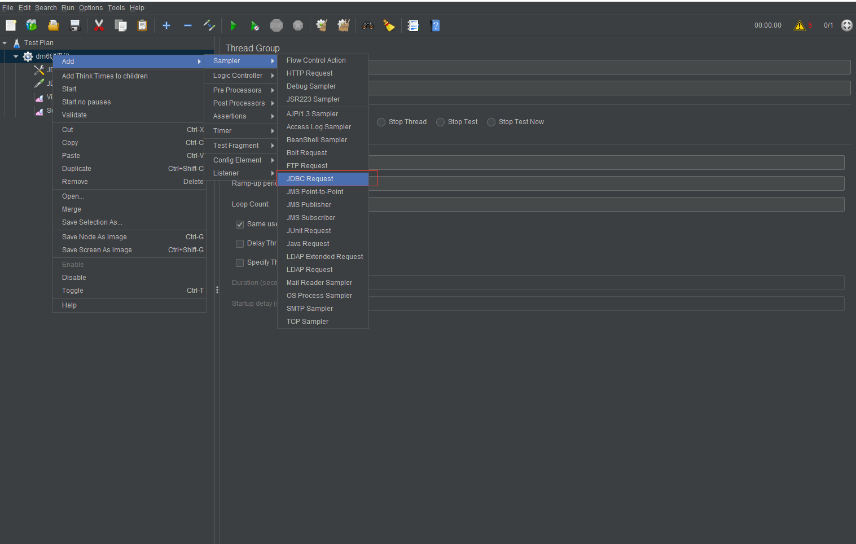Click Start no pauses toolbar icon
Image resolution: width=856 pixels, height=544 pixels.
tap(255, 25)
